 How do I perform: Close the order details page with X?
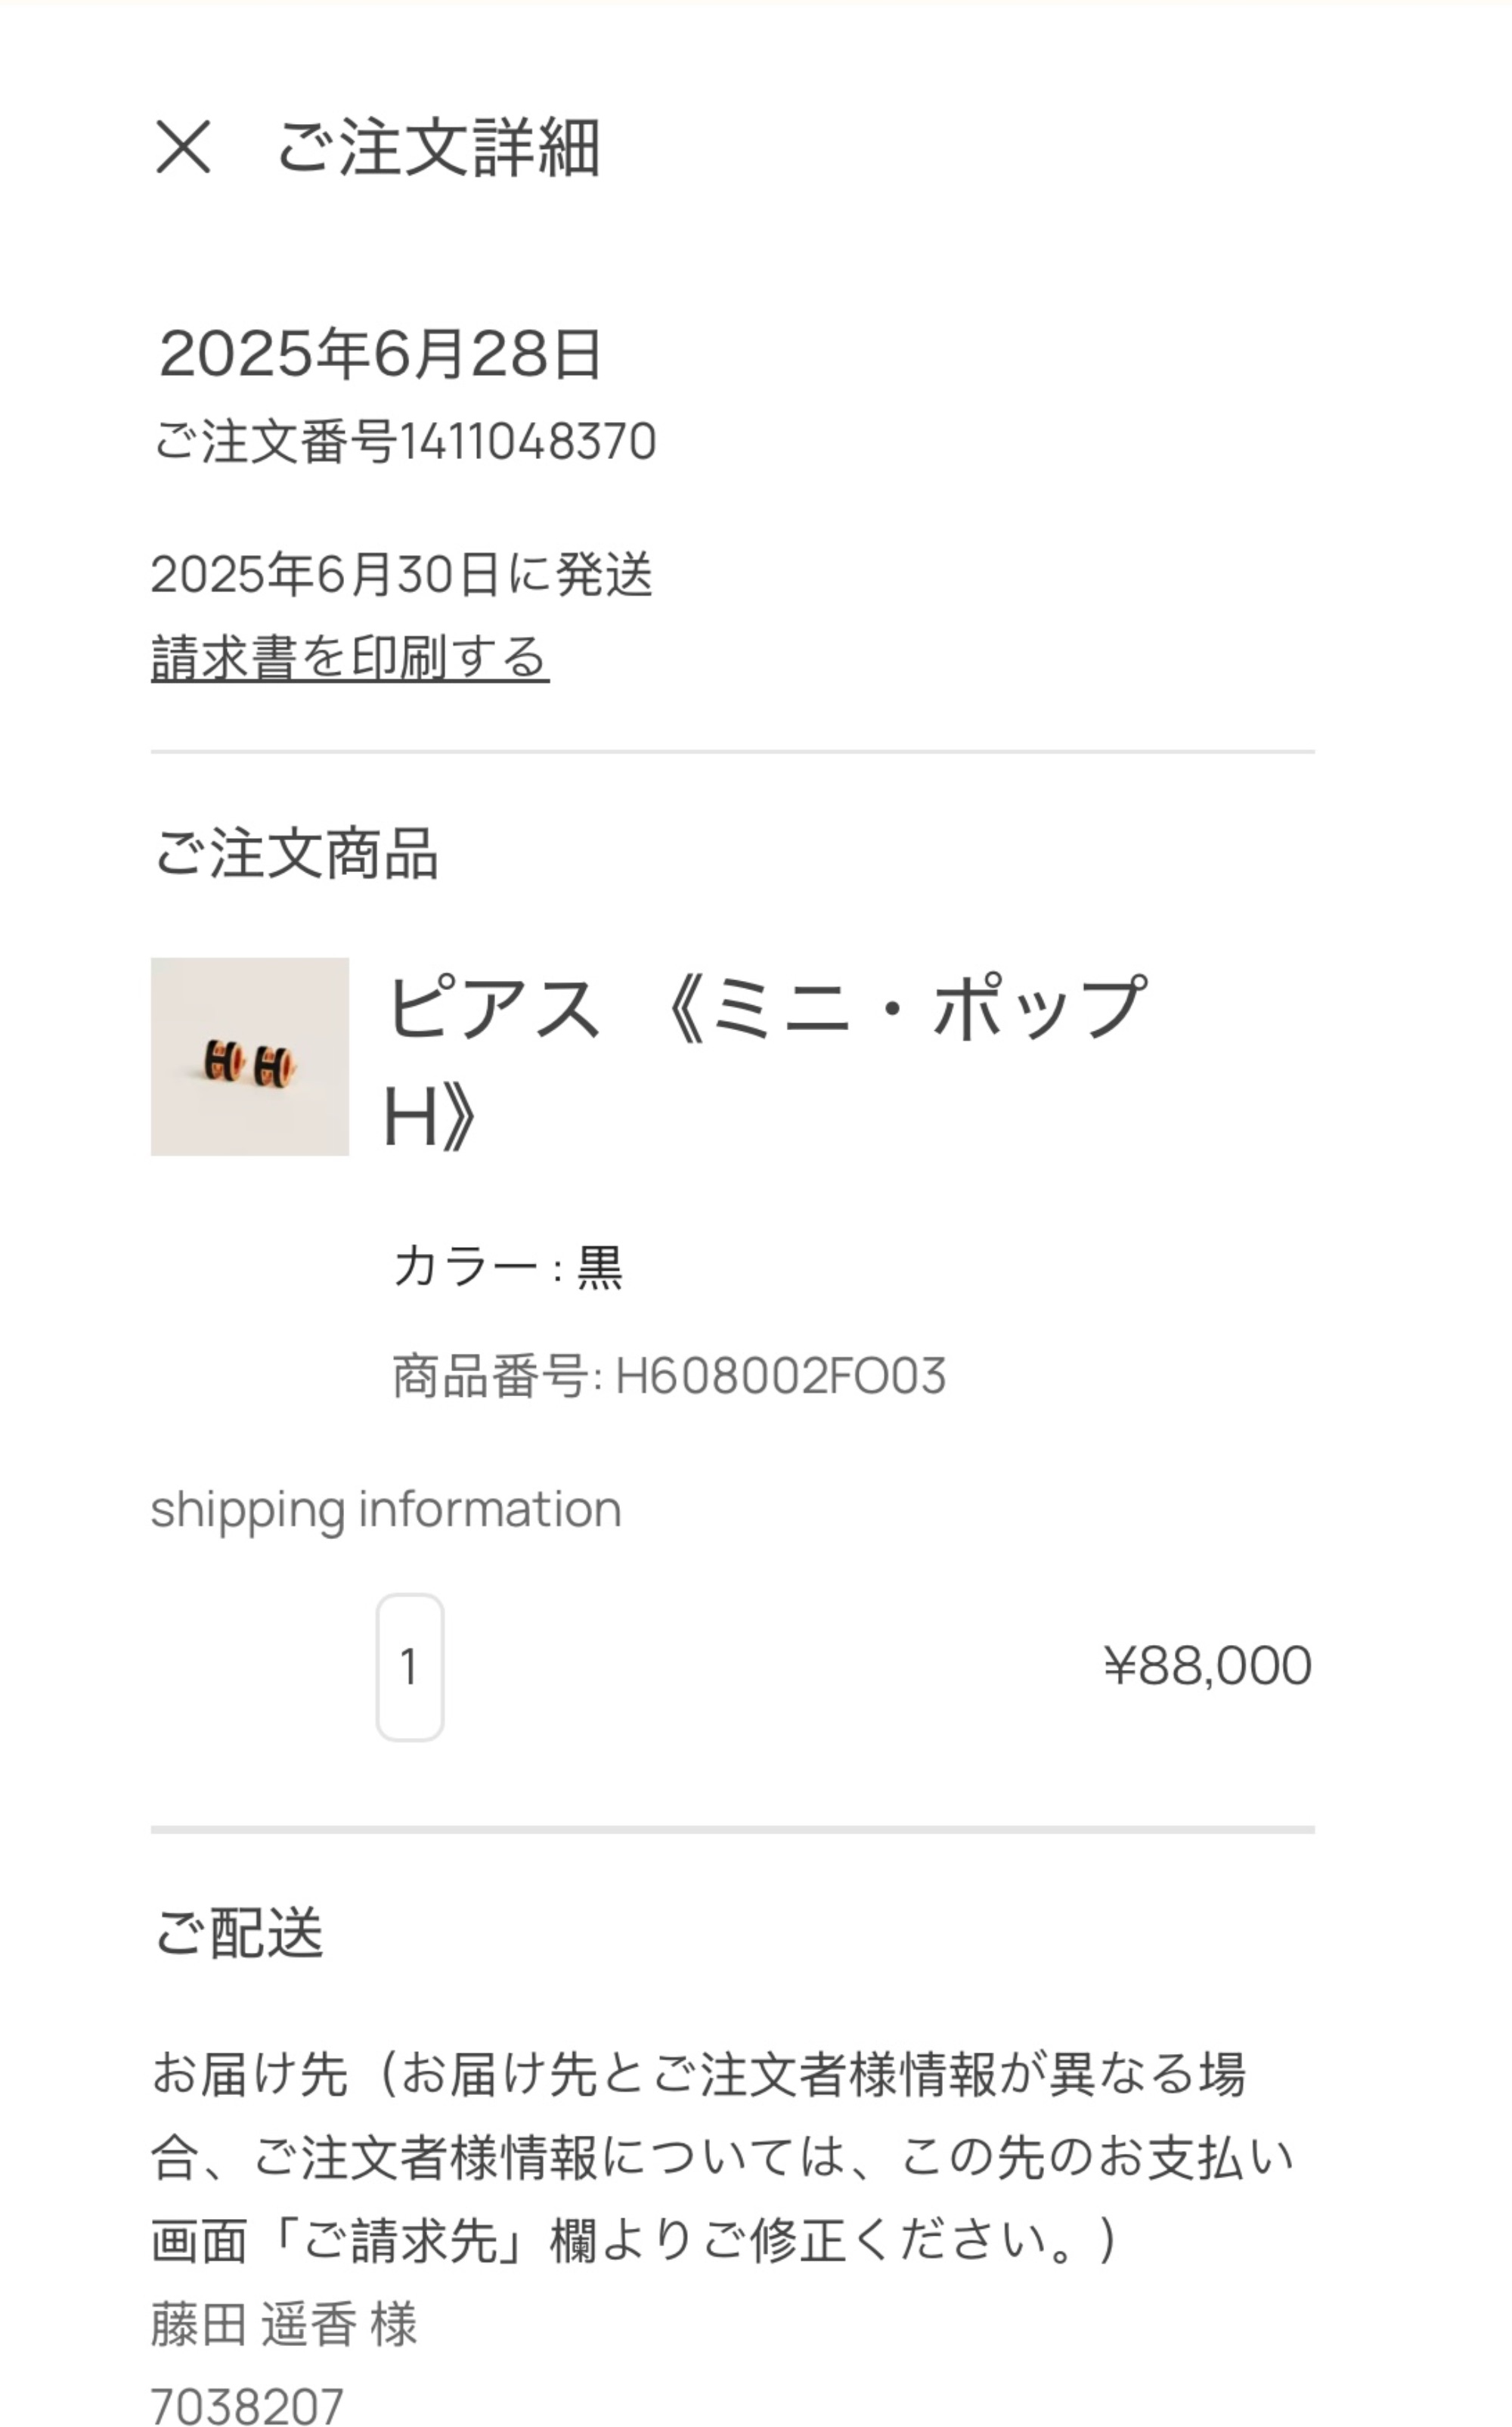tap(183, 147)
